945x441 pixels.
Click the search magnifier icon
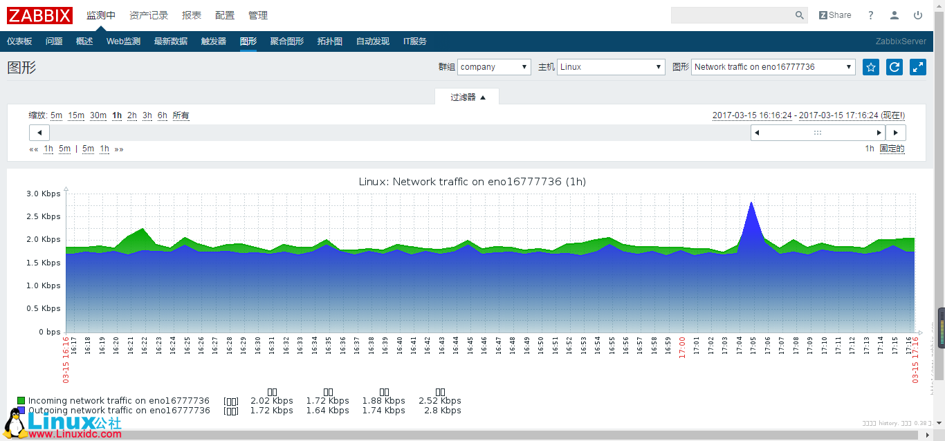tap(799, 15)
